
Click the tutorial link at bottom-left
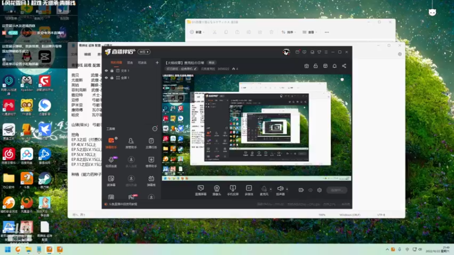pos(123,204)
